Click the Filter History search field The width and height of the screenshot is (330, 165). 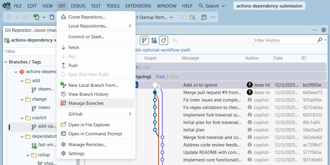click(285, 40)
